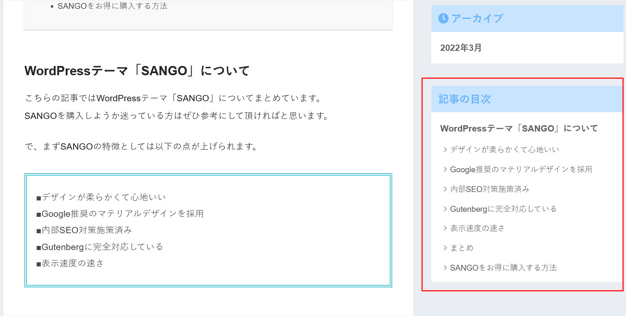Viewport: 626px width, 316px height.
Task: Click the chevron icon before sidebar SANGOをお得に購入する方法
Action: coord(445,268)
